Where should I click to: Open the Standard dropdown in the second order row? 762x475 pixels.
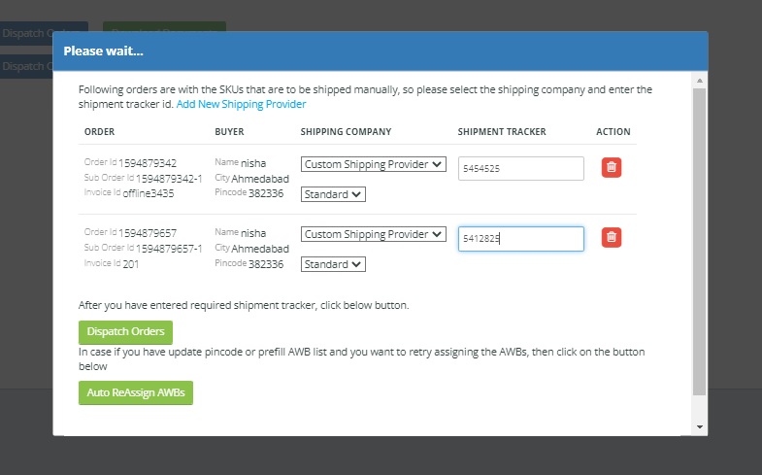[x=333, y=264]
